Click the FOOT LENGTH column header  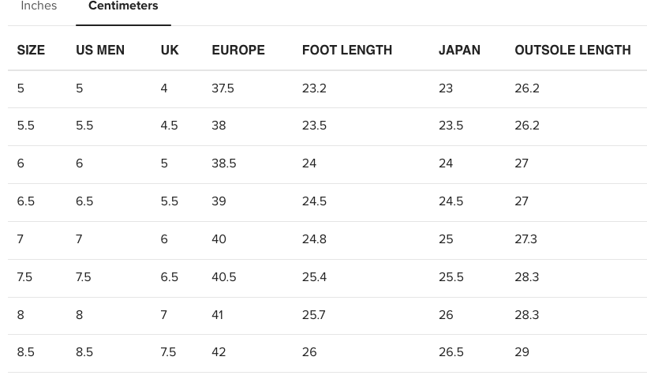pos(347,50)
